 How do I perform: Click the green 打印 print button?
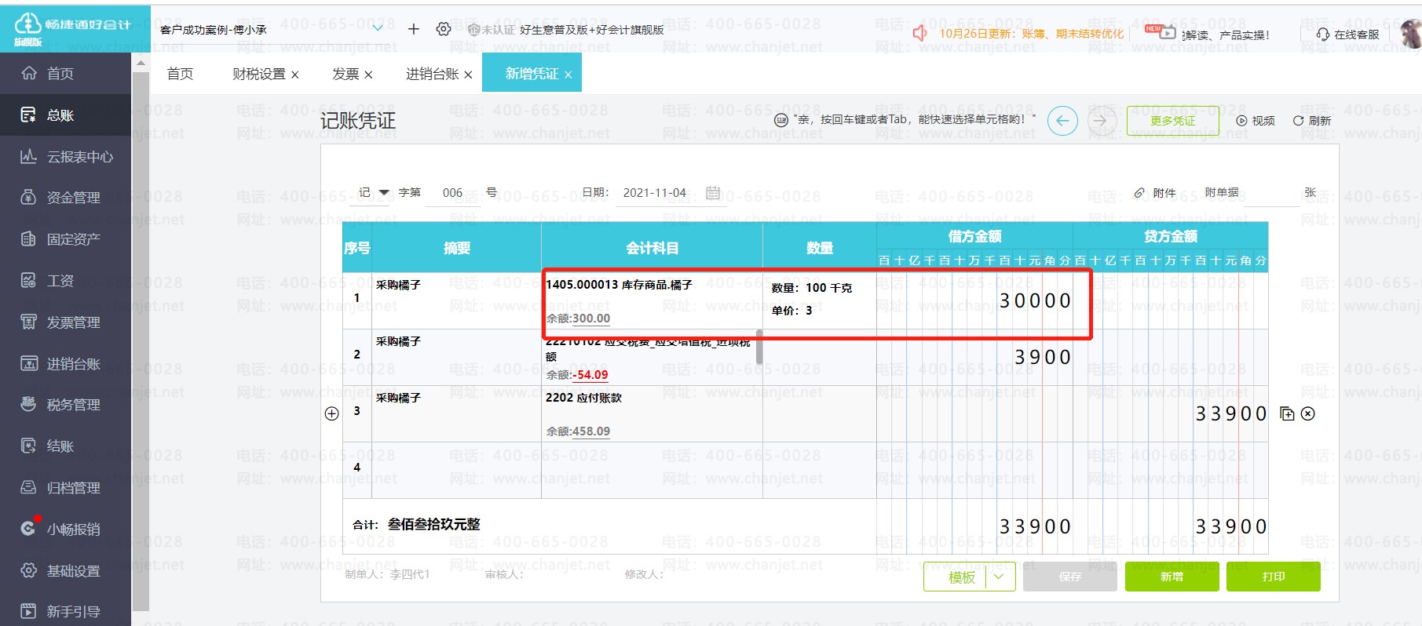(1273, 577)
